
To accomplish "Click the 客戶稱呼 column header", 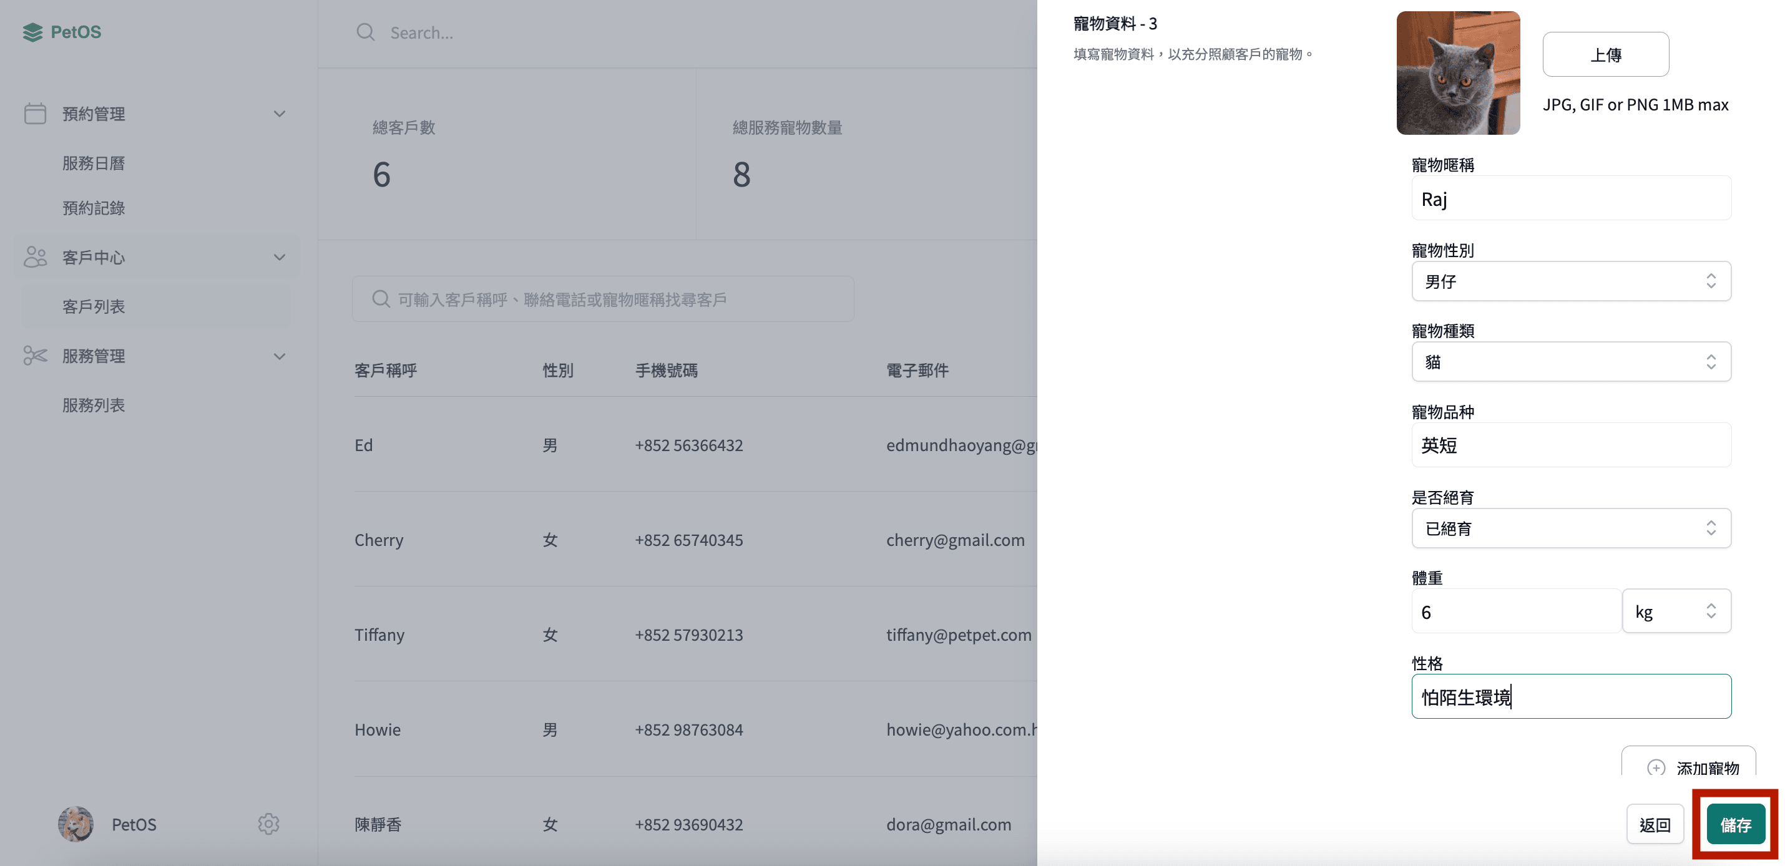I will tap(386, 371).
